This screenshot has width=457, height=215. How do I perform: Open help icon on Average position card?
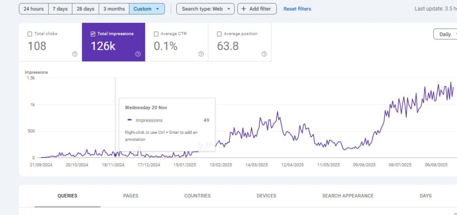264,54
